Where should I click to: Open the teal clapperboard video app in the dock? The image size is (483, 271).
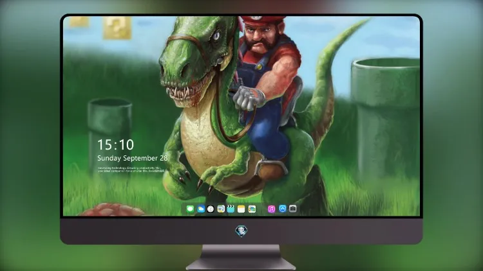pos(231,209)
